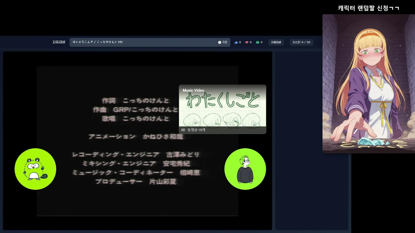415x233 pixels.
Task: Click the credit line 'アニメーション かねひさ和哉'
Action: tap(136, 137)
